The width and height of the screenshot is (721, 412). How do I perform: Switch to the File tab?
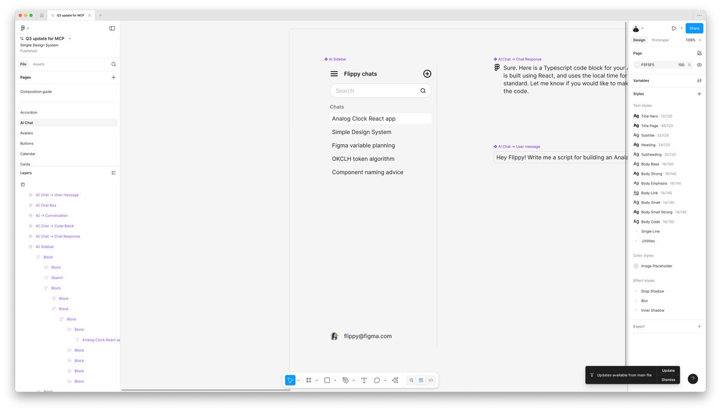[x=23, y=64]
